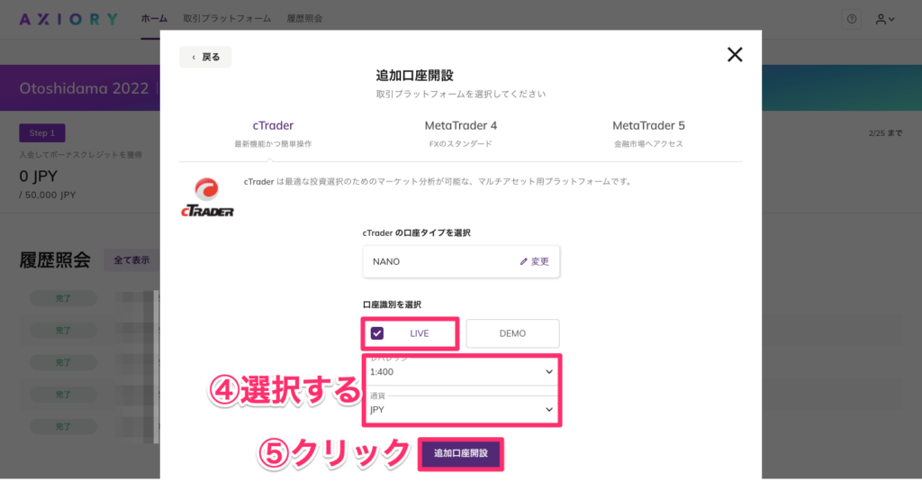Open the leverage 1:400 dropdown

point(462,371)
